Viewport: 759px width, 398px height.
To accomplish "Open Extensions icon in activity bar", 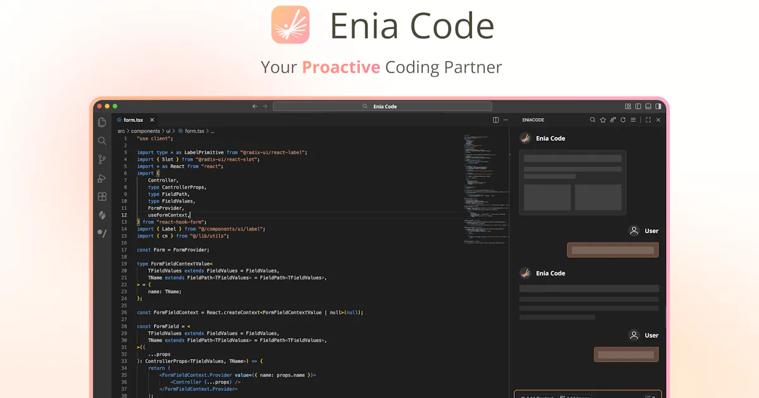I will (102, 196).
